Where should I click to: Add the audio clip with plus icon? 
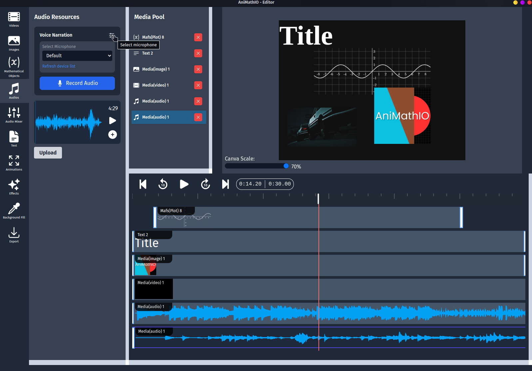point(113,135)
